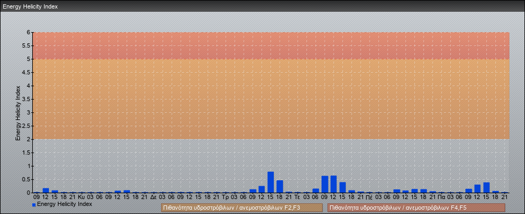Click the Πα day label on x-axis
This screenshot has width=525, height=214.
(x=441, y=197)
